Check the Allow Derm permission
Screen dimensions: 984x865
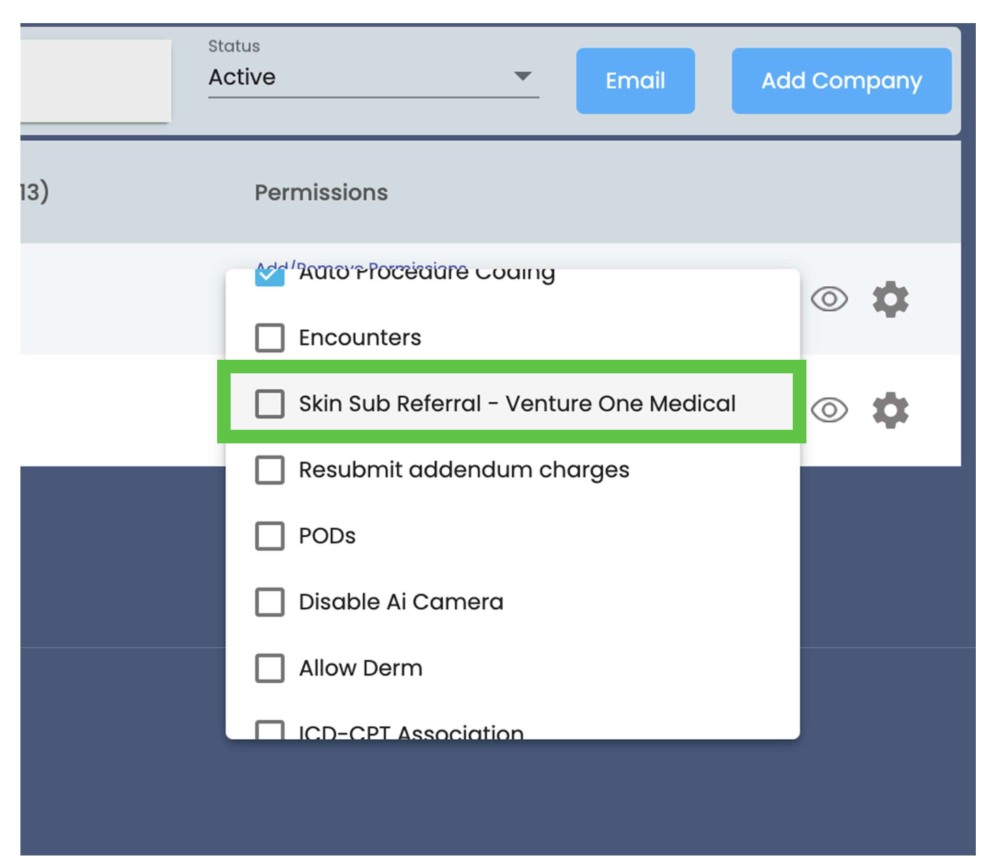coord(269,668)
